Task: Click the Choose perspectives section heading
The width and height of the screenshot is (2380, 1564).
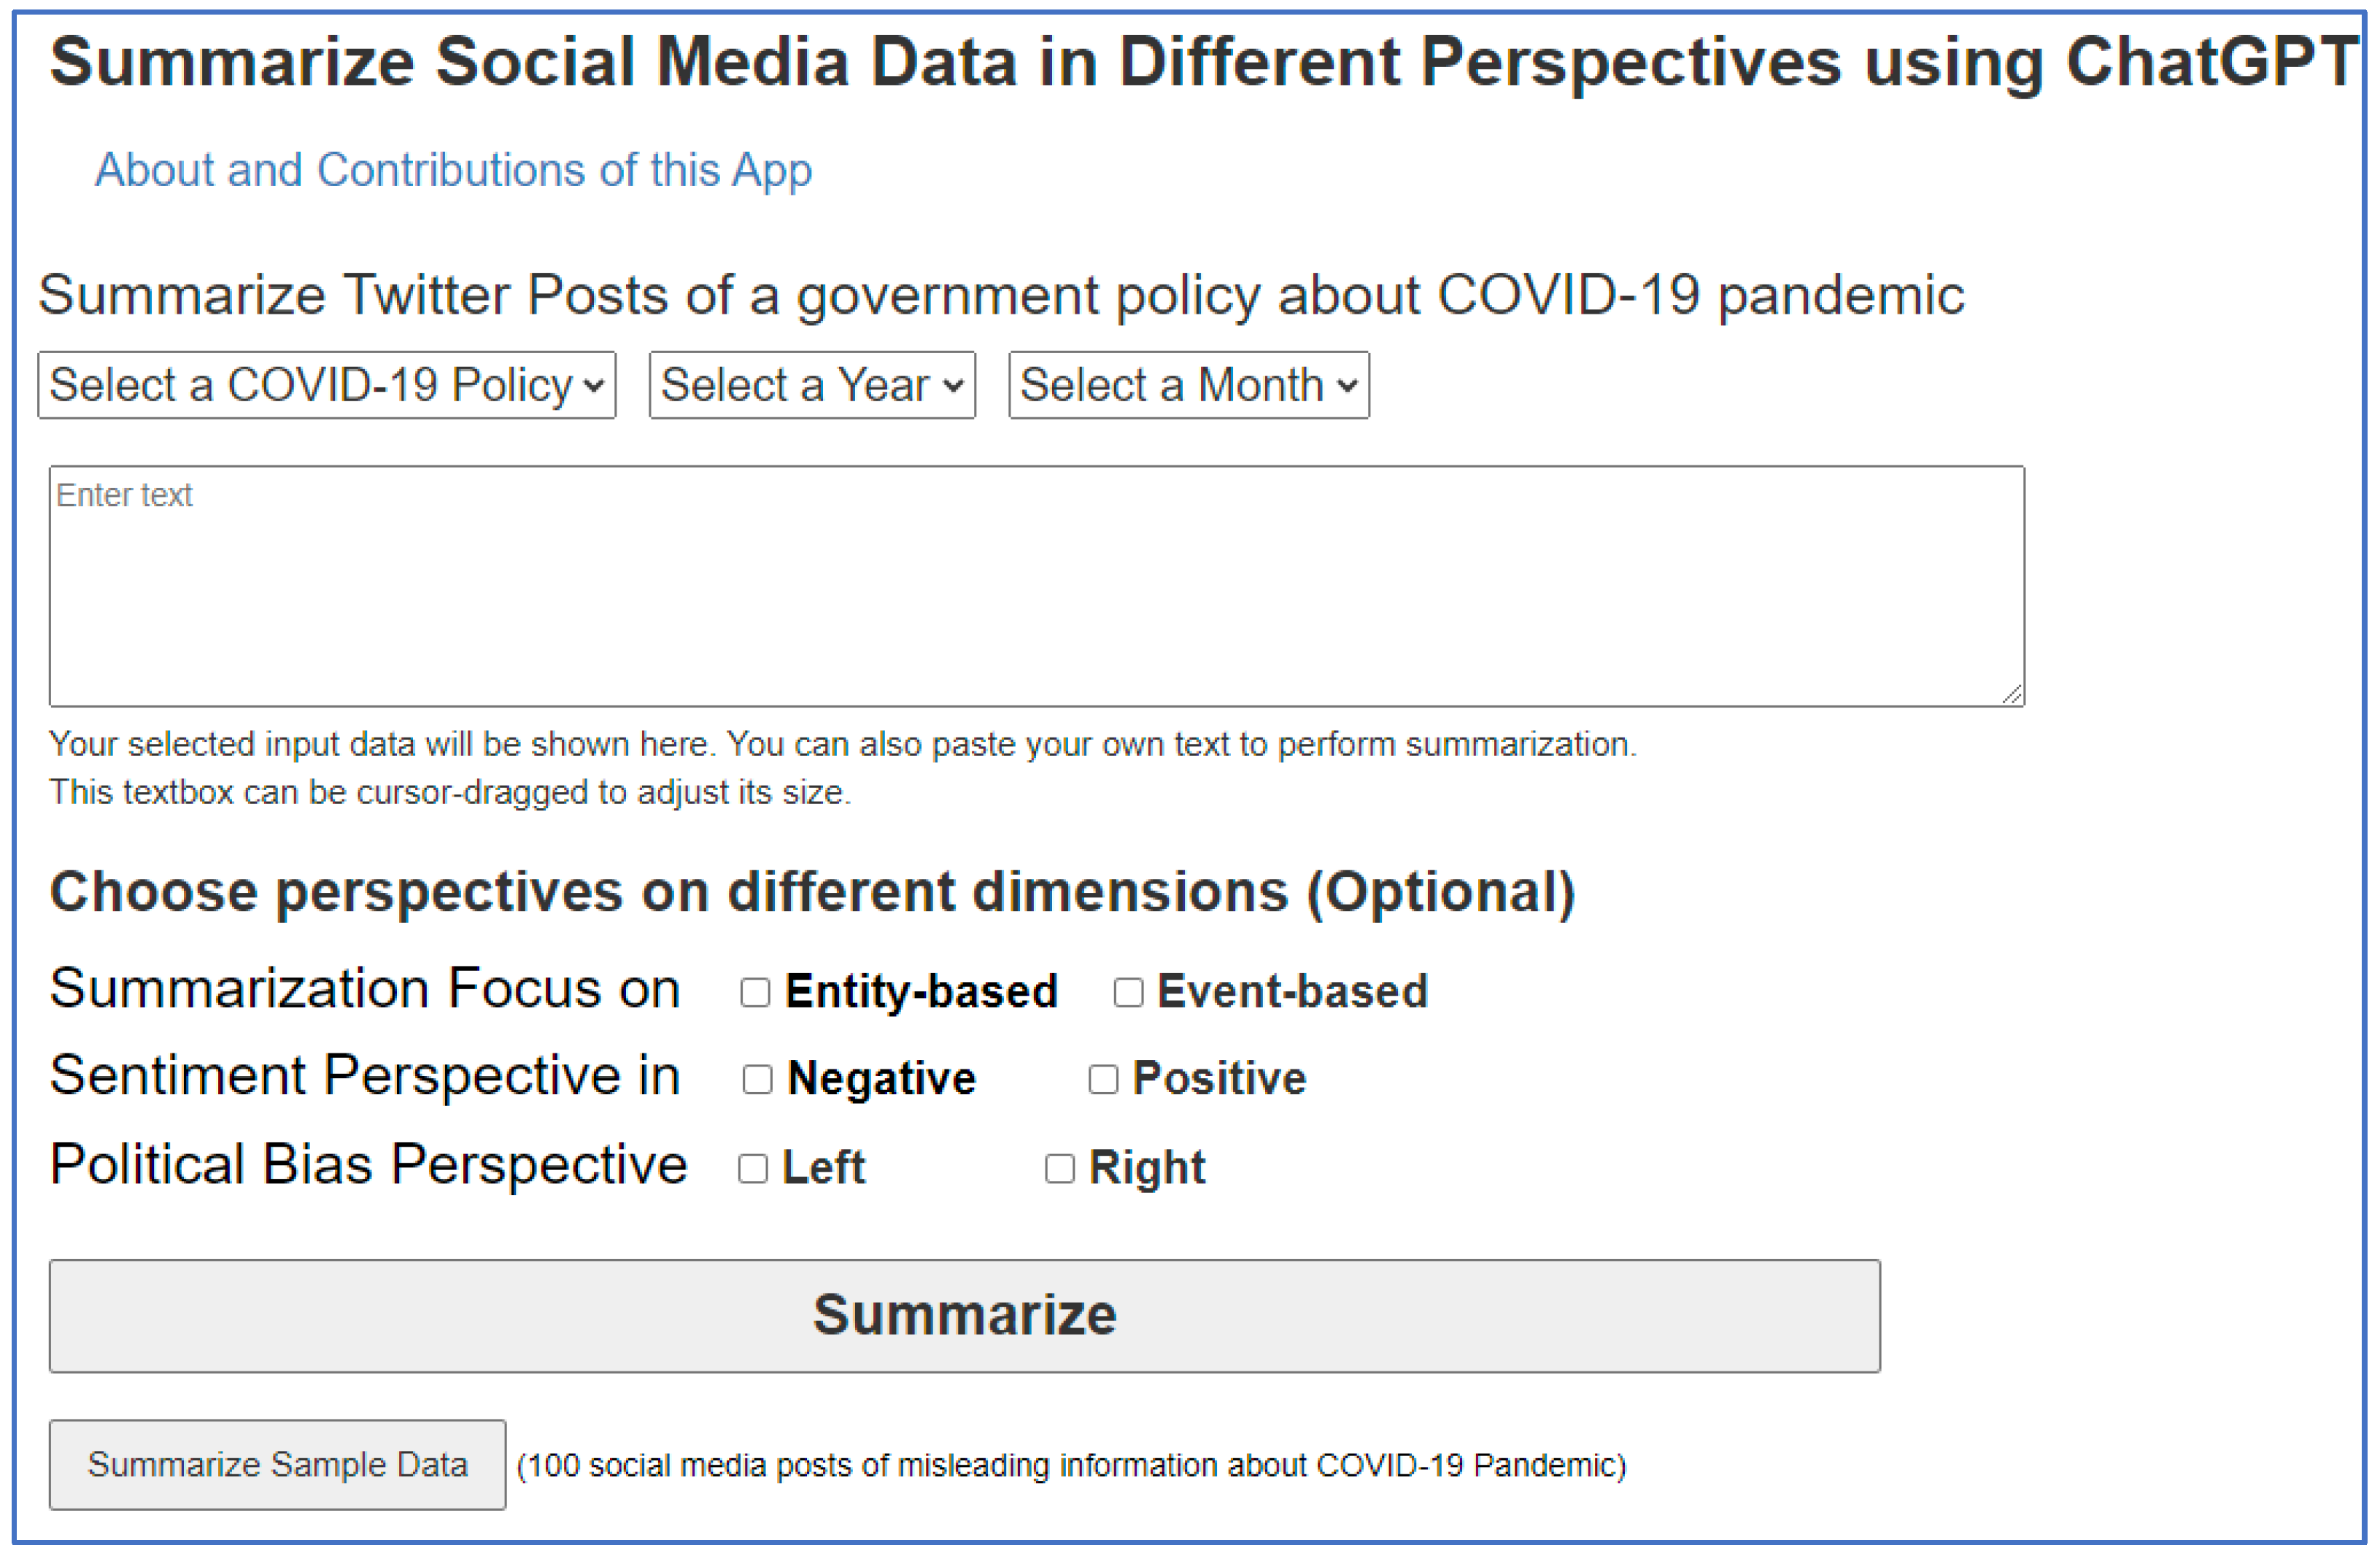Action: 812,892
